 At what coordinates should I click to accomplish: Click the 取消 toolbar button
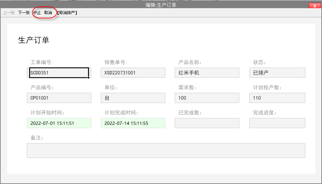pos(48,13)
